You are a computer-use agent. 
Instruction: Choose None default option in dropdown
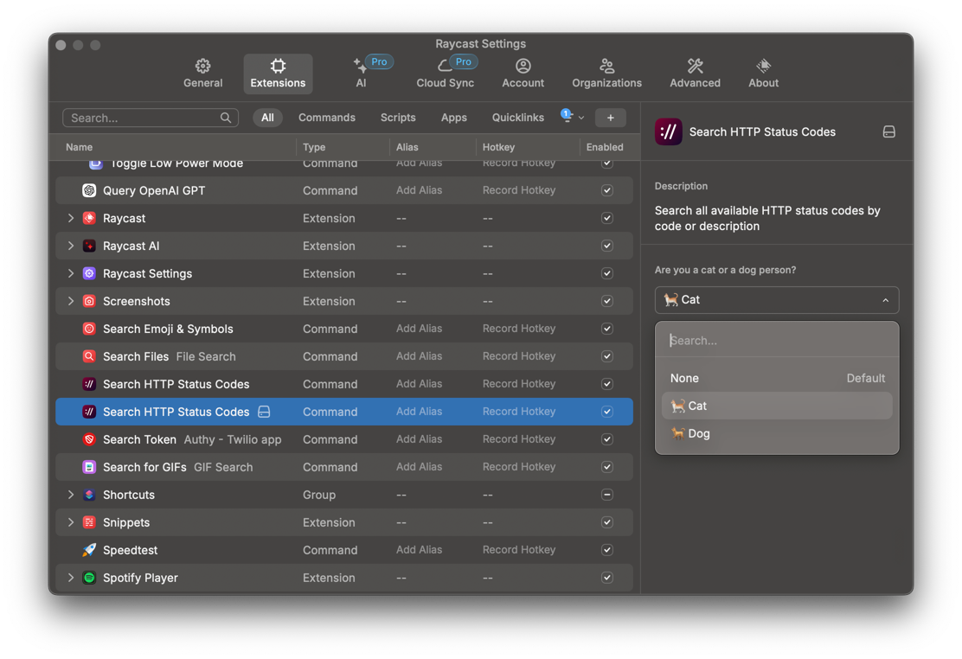point(777,378)
